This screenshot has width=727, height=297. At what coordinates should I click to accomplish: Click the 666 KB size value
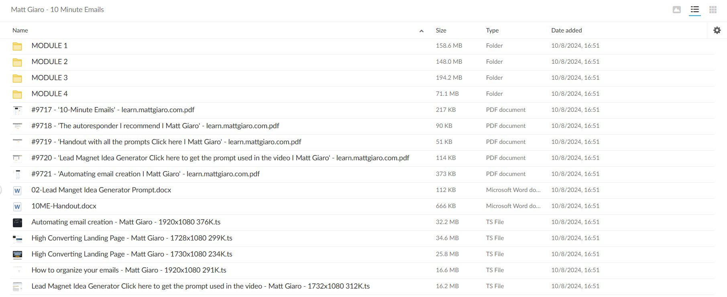pyautogui.click(x=446, y=206)
